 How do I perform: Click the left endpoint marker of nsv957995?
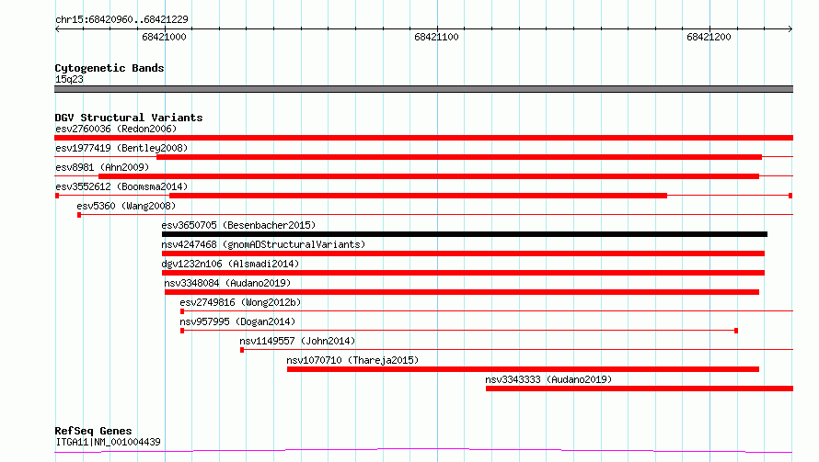(x=182, y=331)
